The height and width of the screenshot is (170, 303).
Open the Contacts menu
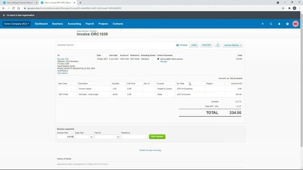pos(118,24)
